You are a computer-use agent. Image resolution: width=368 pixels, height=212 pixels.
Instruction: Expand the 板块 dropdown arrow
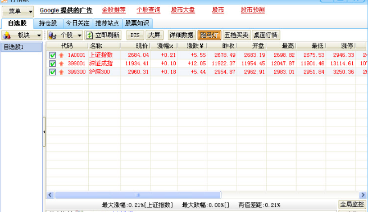coord(39,35)
